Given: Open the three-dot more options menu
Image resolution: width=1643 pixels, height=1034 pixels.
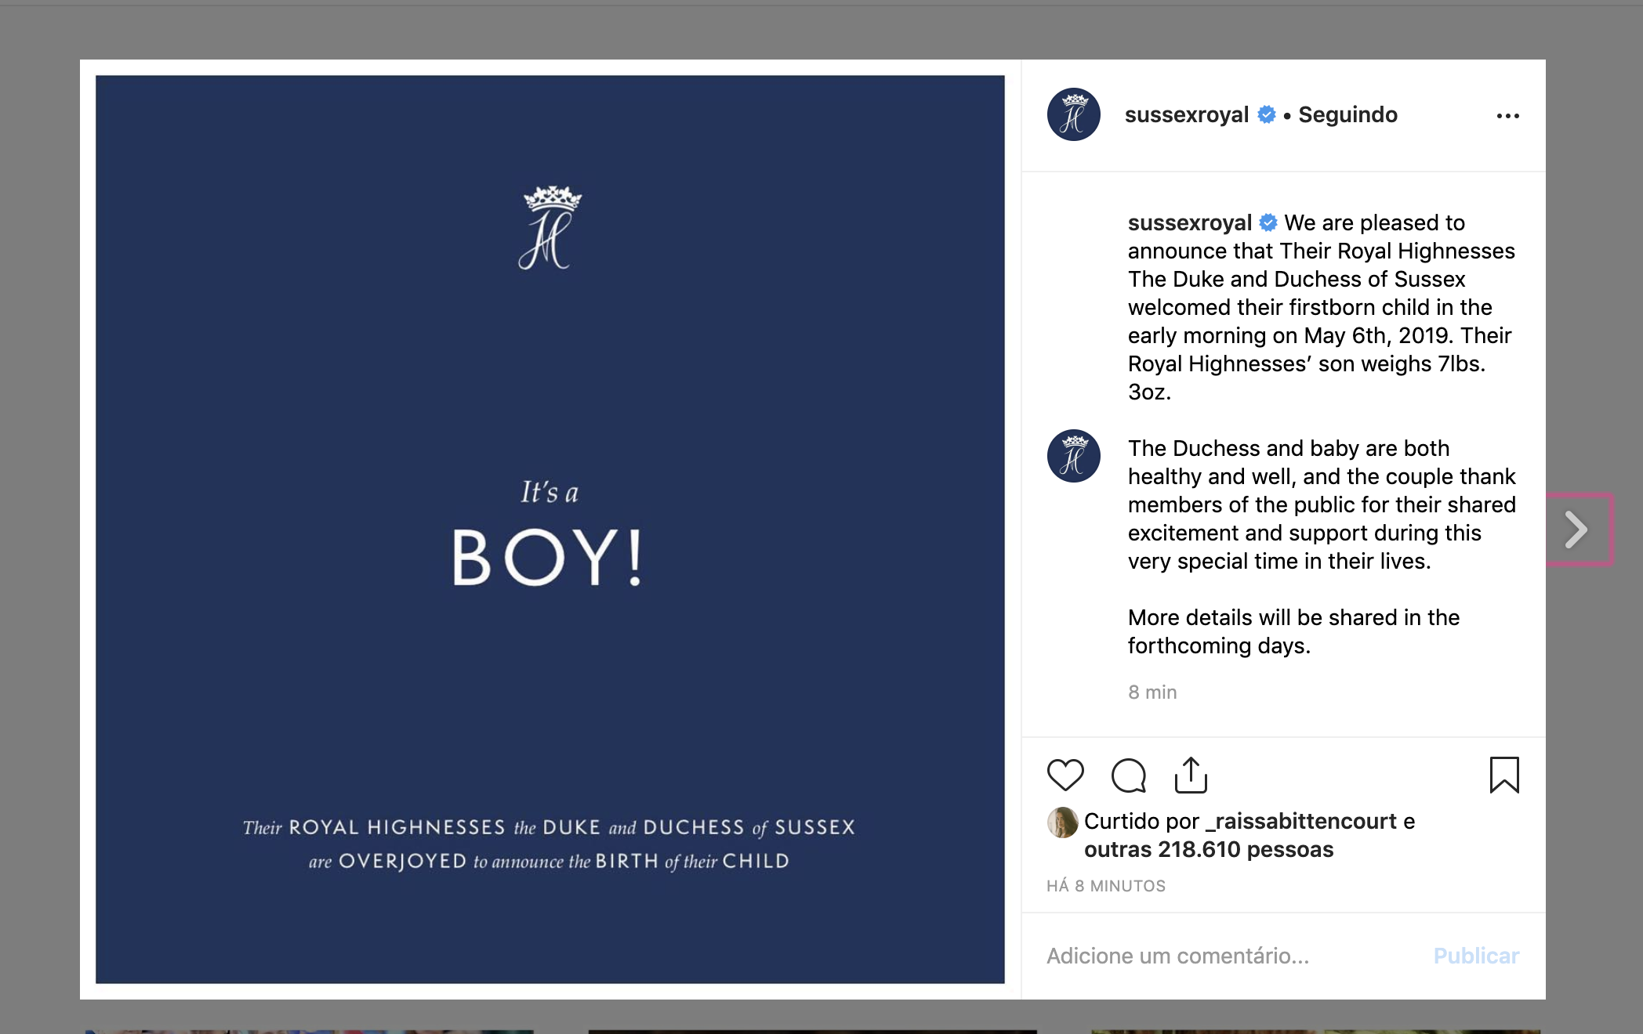Looking at the screenshot, I should tap(1507, 116).
